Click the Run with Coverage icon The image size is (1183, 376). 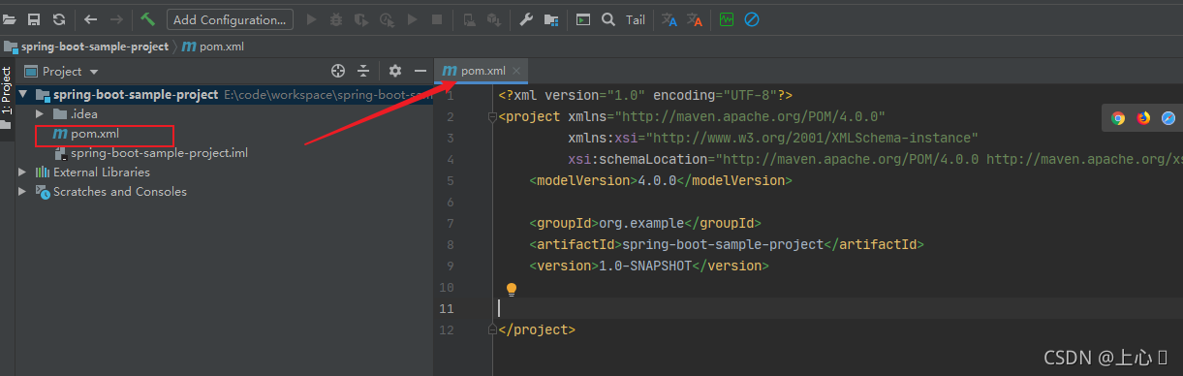[x=361, y=19]
